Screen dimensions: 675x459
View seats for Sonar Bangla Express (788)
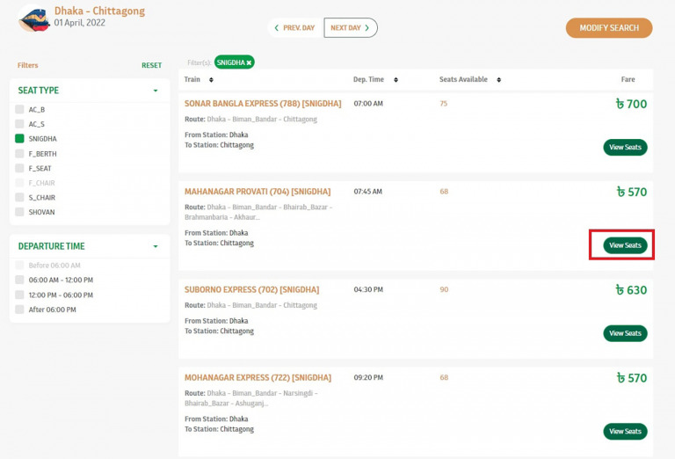625,148
